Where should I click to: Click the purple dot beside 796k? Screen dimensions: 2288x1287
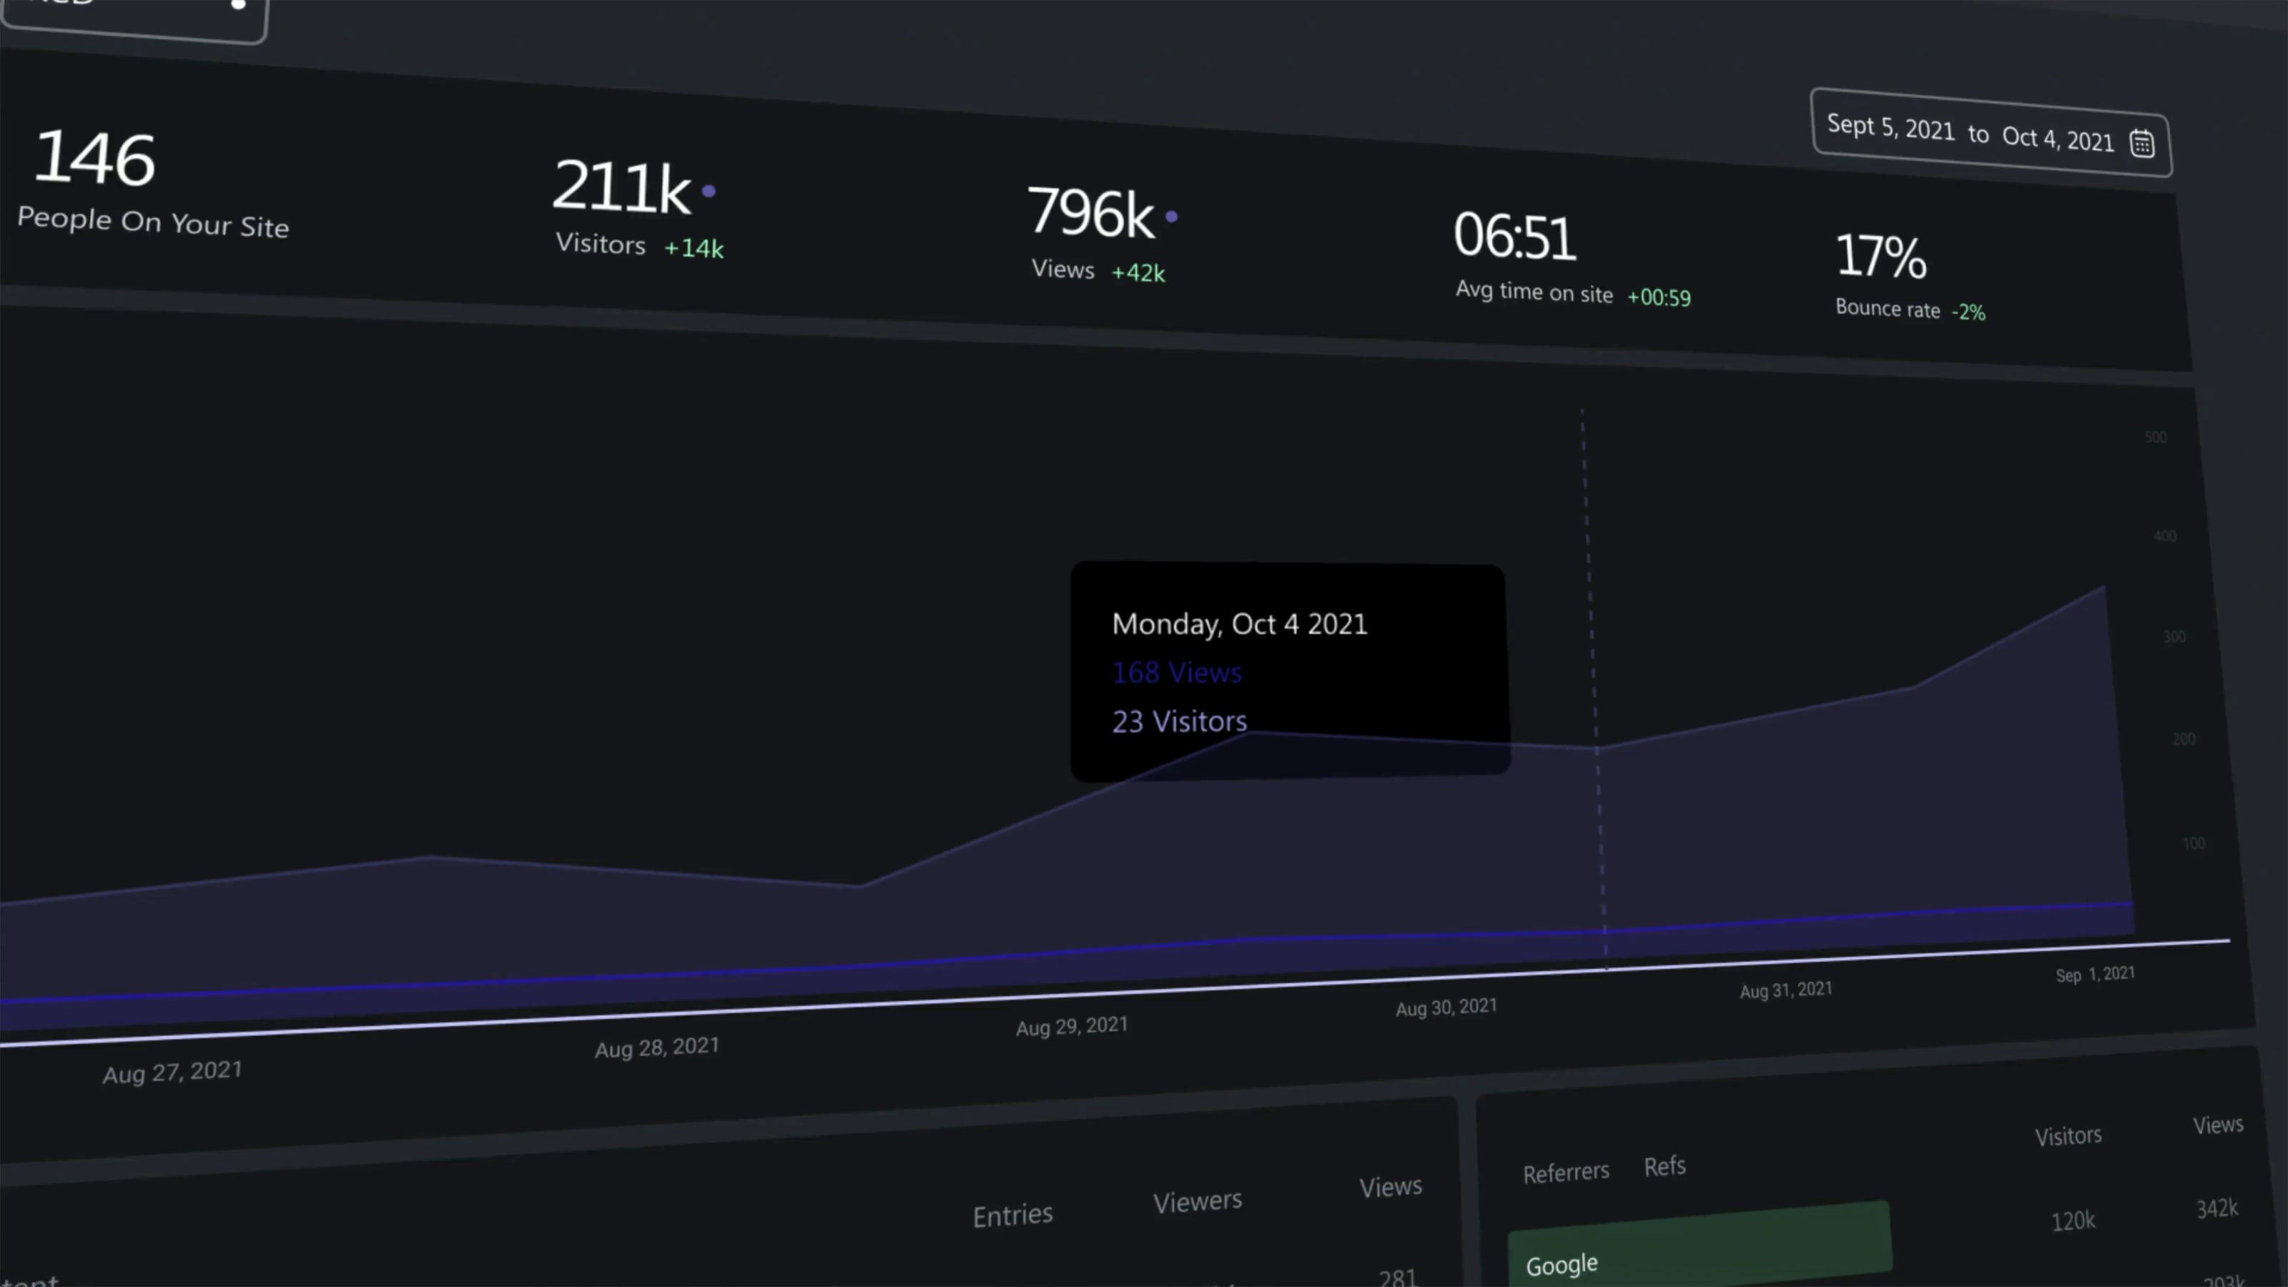[x=1172, y=216]
